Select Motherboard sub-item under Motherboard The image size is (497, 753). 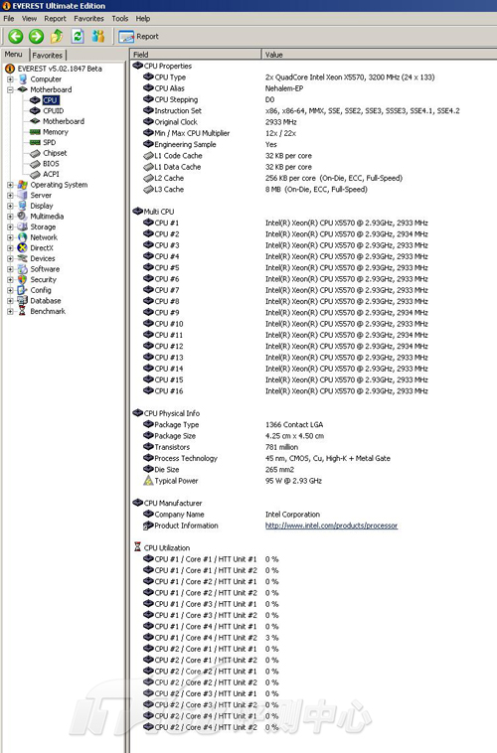pos(64,121)
